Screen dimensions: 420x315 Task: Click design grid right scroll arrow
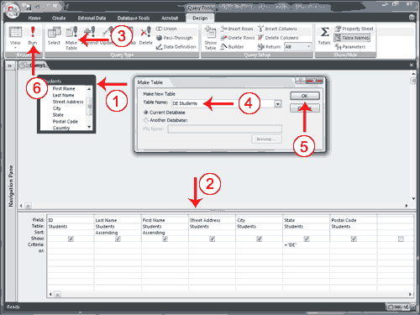pyautogui.click(x=410, y=294)
